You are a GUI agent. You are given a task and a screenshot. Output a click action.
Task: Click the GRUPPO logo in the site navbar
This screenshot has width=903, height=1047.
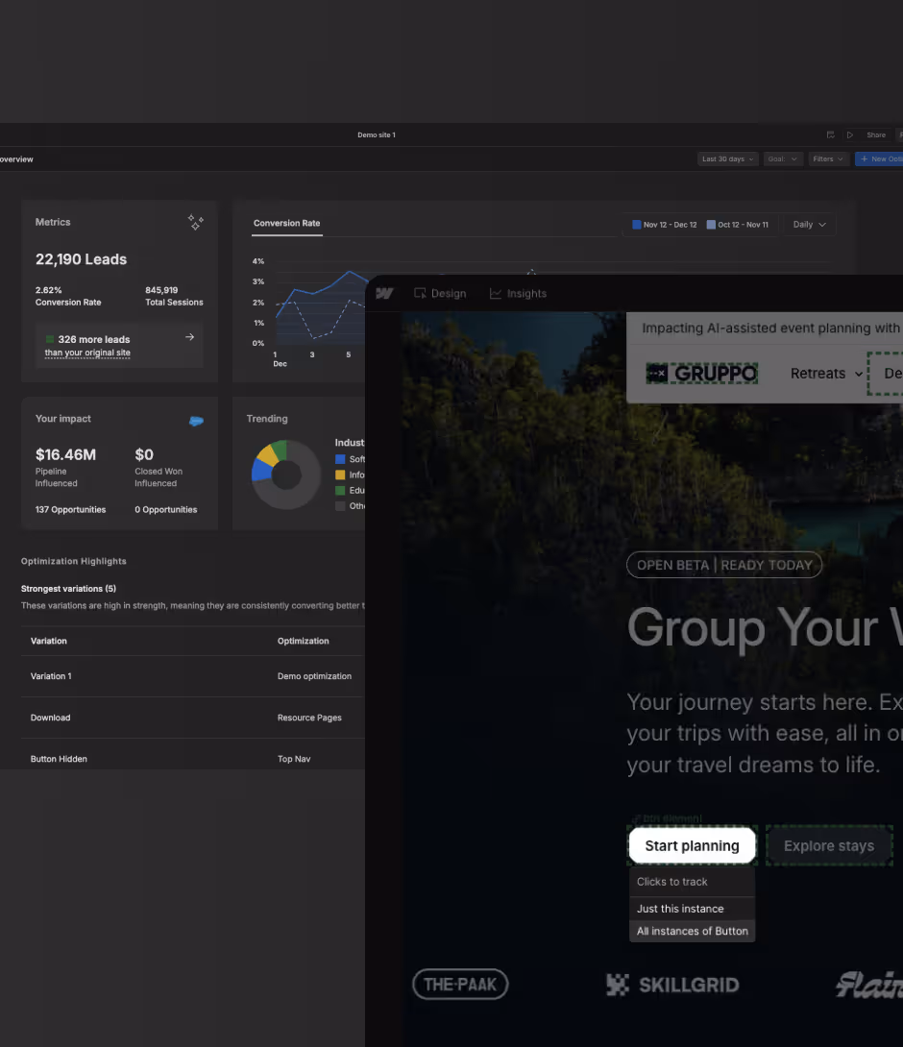701,374
